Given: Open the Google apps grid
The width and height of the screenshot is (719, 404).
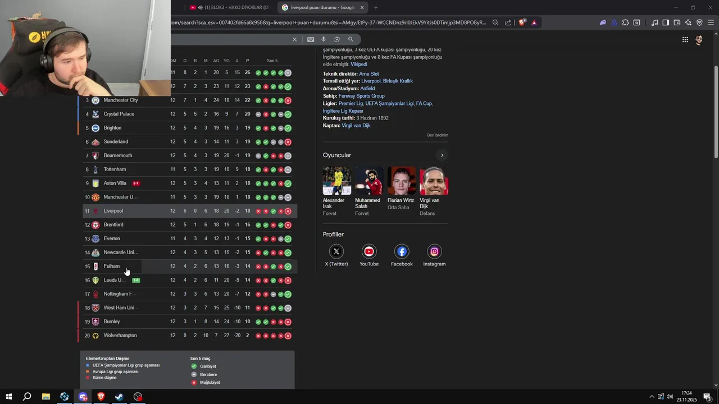Looking at the screenshot, I should click(x=685, y=39).
